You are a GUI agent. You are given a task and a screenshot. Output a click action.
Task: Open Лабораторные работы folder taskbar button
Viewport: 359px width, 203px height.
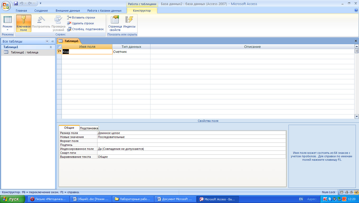tap(133, 199)
